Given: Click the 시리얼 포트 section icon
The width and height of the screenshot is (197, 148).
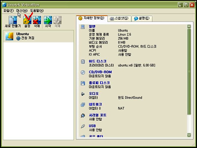Looking at the screenshot, I should [83, 115].
